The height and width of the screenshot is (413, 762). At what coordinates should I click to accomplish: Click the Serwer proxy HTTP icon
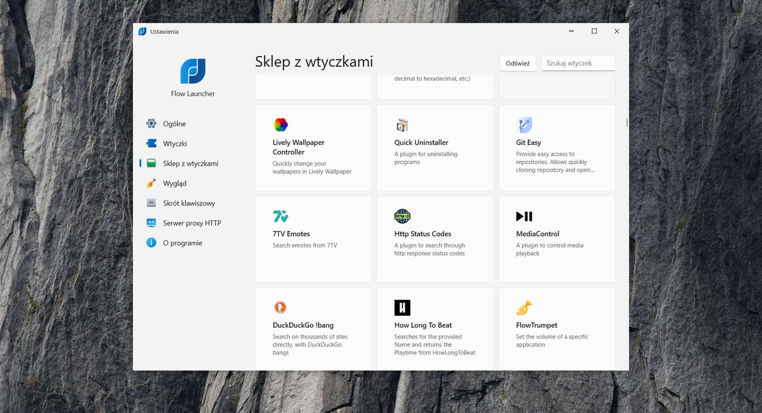[151, 223]
